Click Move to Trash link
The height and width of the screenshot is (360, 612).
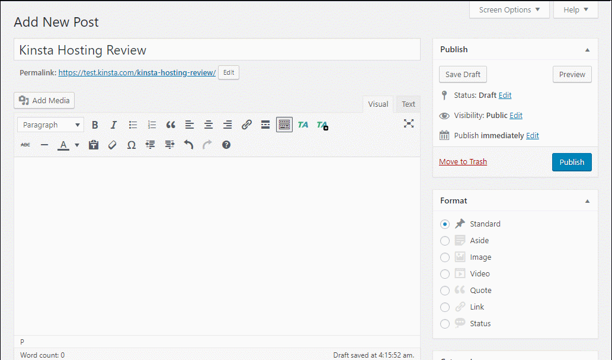click(463, 161)
